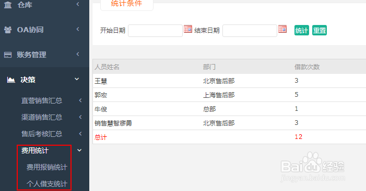Click the red 总计 label
Viewport: 366px width, 191px height.
[x=101, y=137]
